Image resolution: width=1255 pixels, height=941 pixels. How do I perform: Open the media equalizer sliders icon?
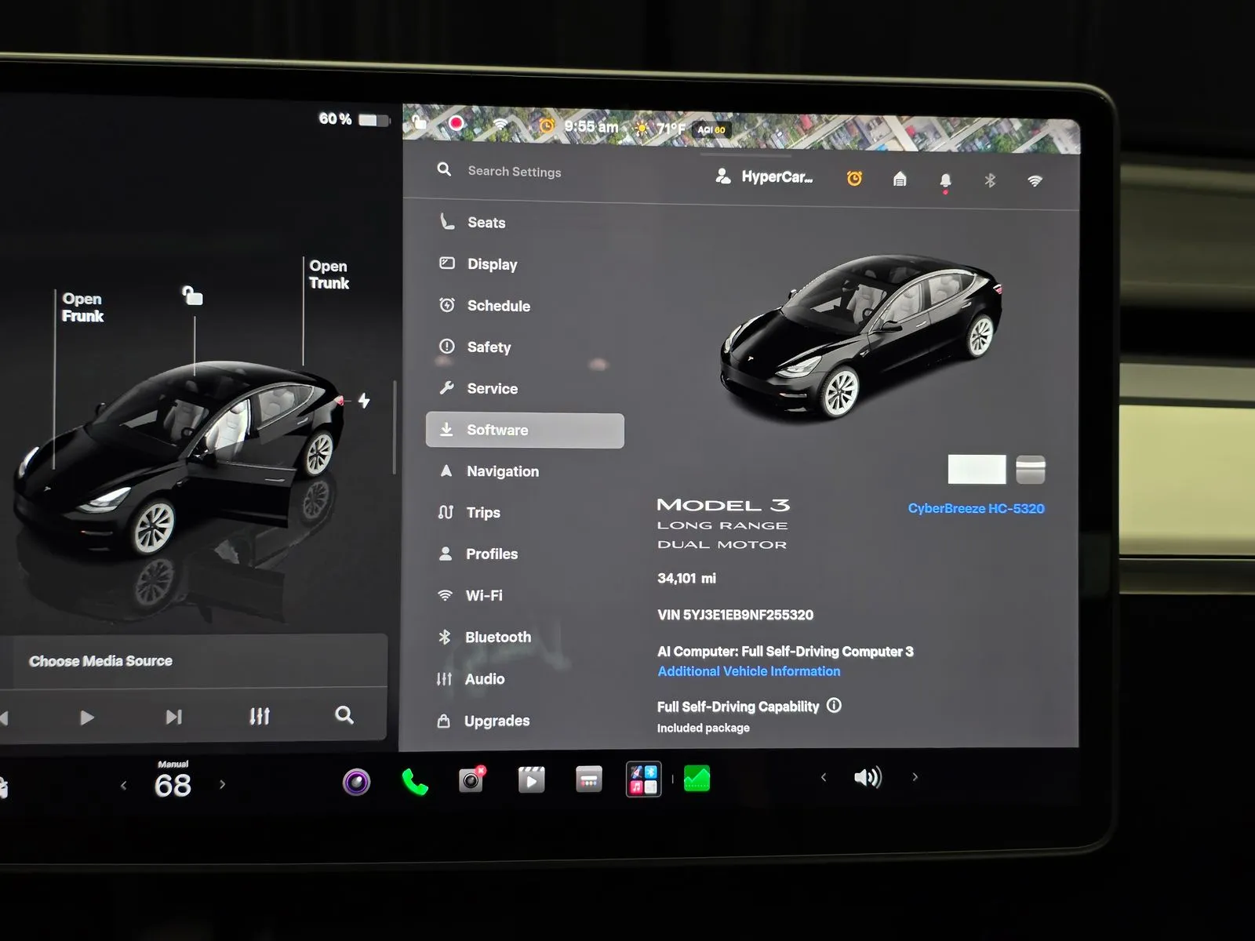[260, 715]
